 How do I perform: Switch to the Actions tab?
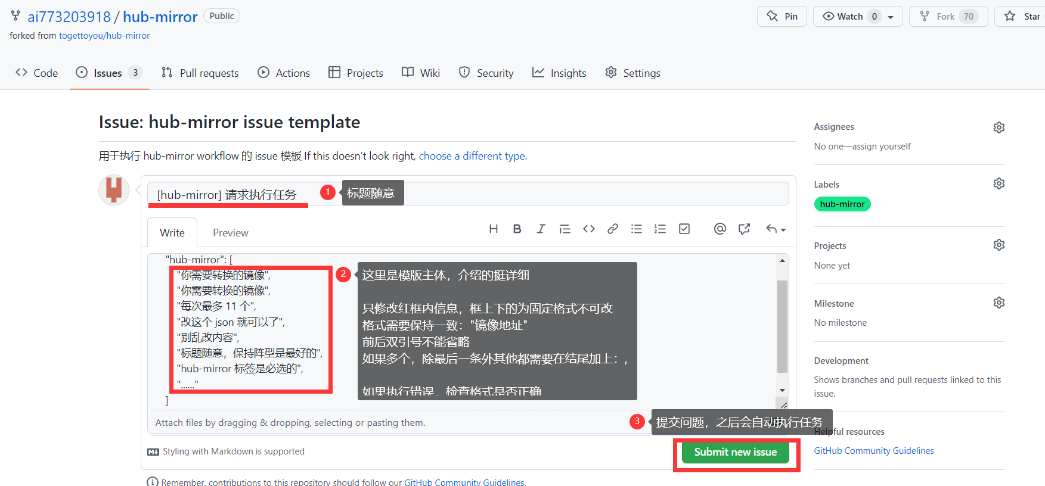pos(284,73)
